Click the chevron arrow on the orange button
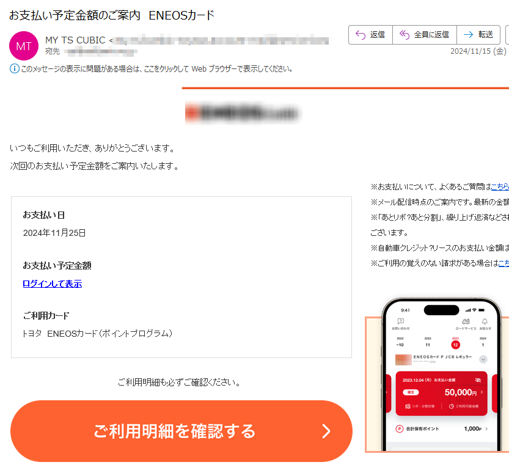Viewport: 509px width, 473px height. click(326, 431)
